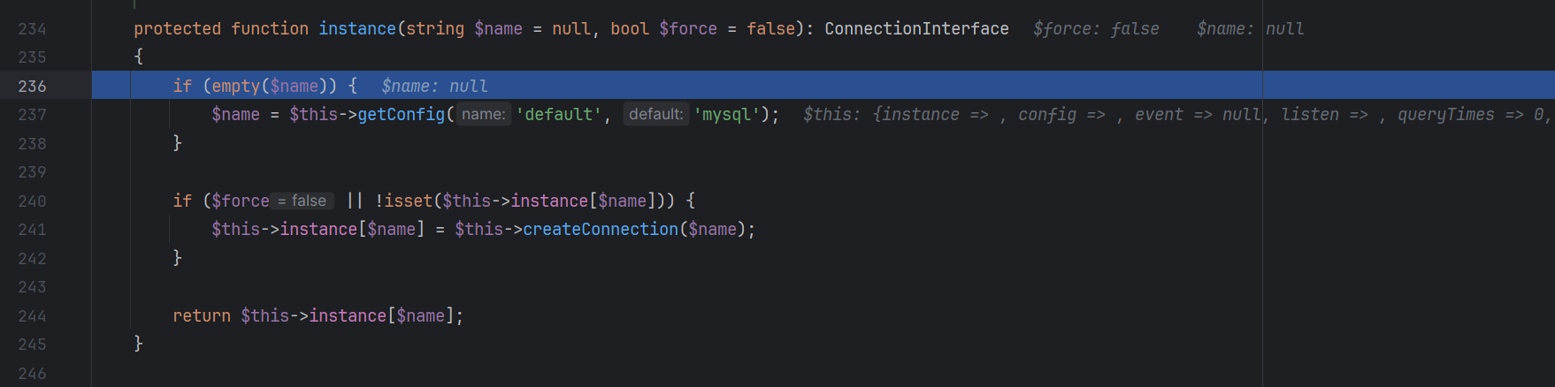Screen dimensions: 1555x387
Task: Click line number 237 in the gutter
Action: pos(32,114)
